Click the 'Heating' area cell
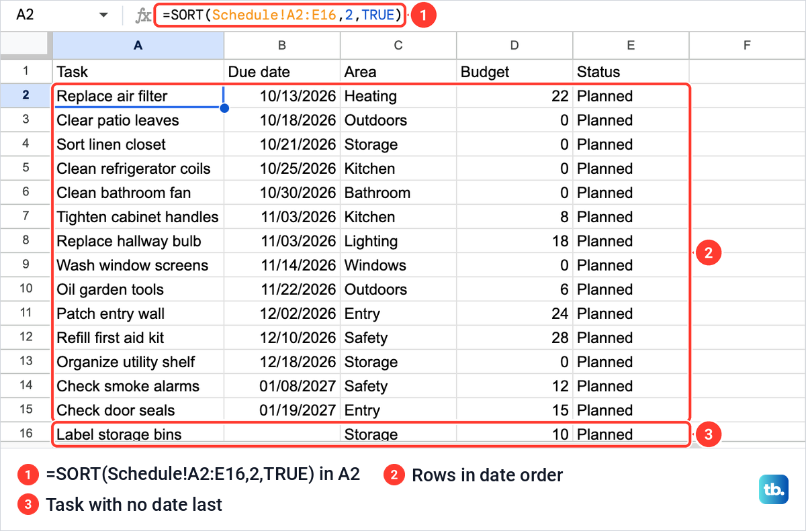 coord(398,96)
